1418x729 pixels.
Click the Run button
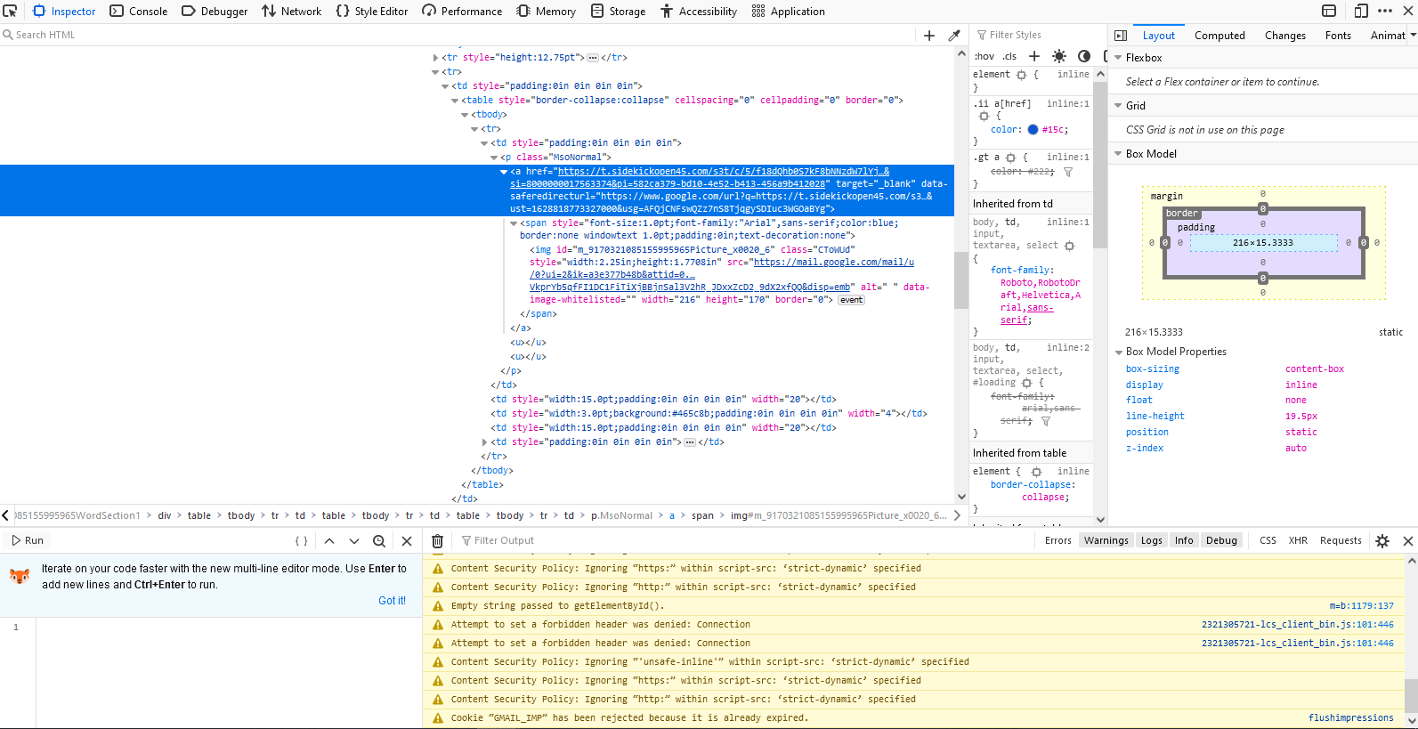[x=27, y=540]
